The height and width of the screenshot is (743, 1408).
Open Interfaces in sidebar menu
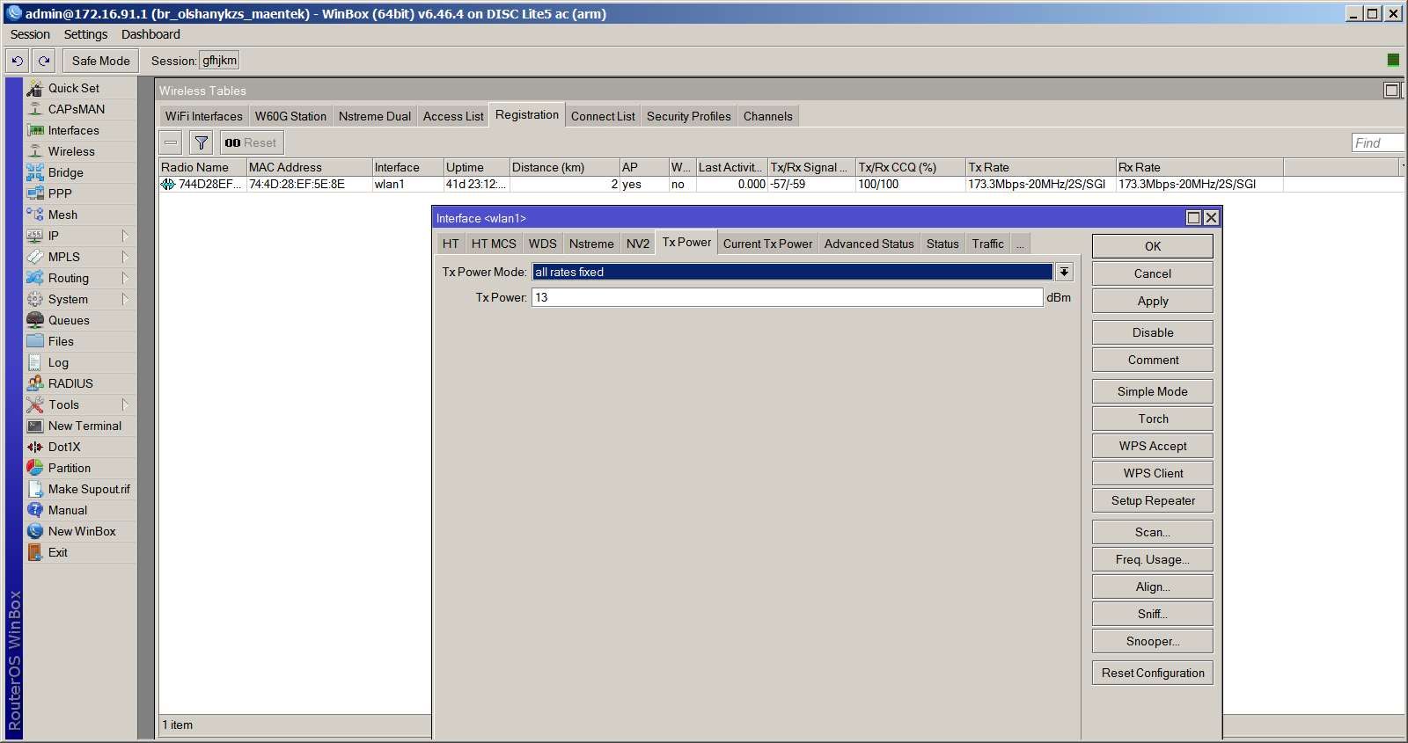[74, 130]
